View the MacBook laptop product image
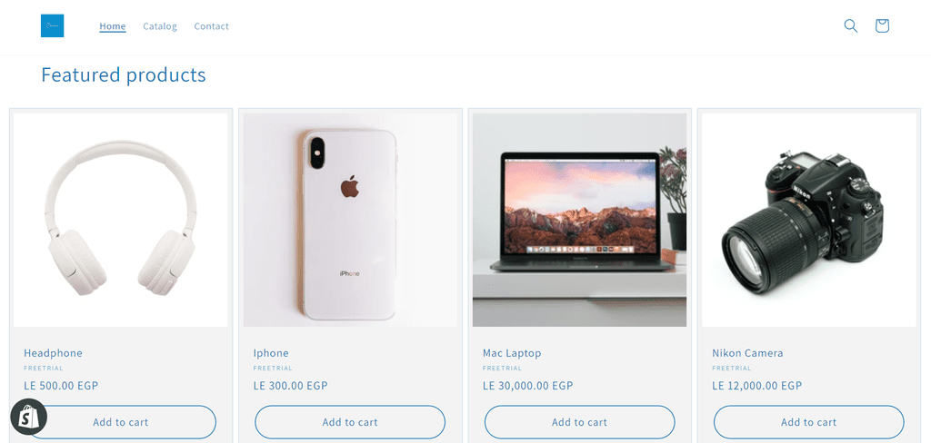Viewport: 931px width, 443px height. tap(579, 220)
